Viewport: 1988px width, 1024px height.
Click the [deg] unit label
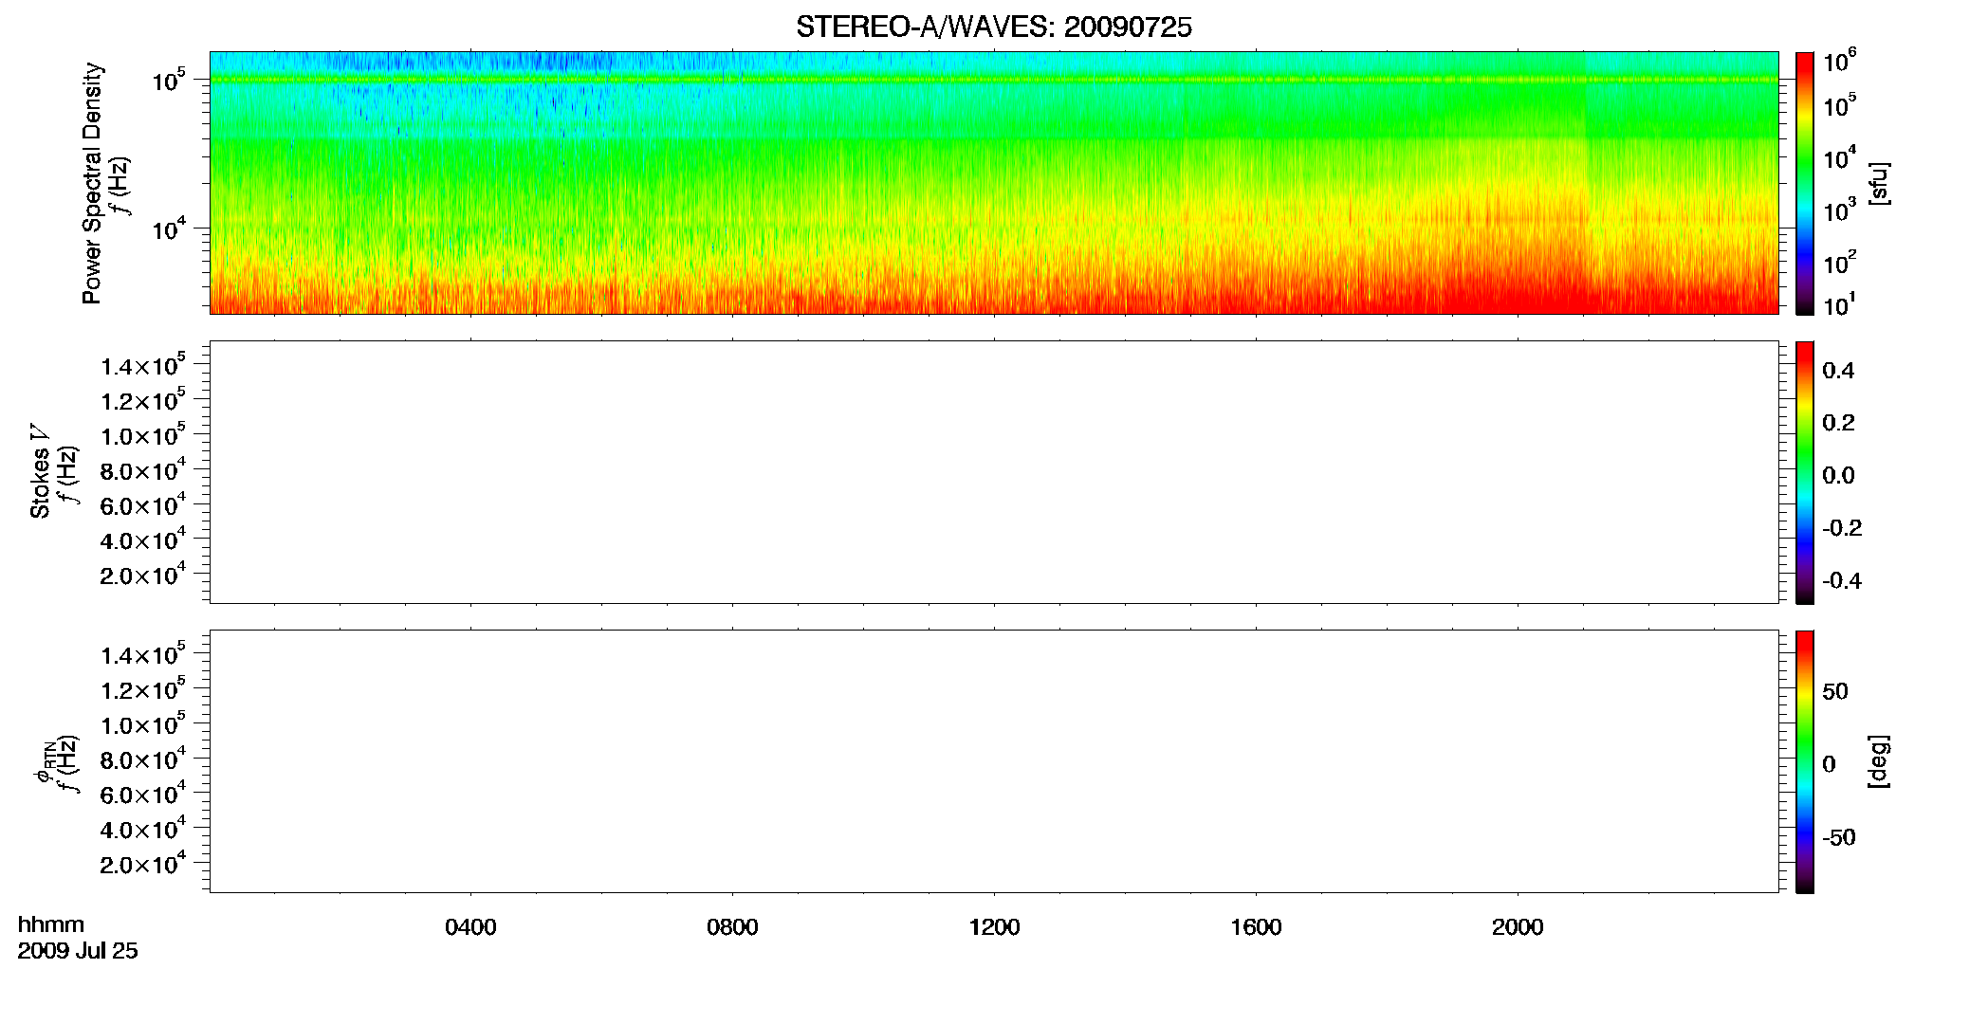[1878, 761]
